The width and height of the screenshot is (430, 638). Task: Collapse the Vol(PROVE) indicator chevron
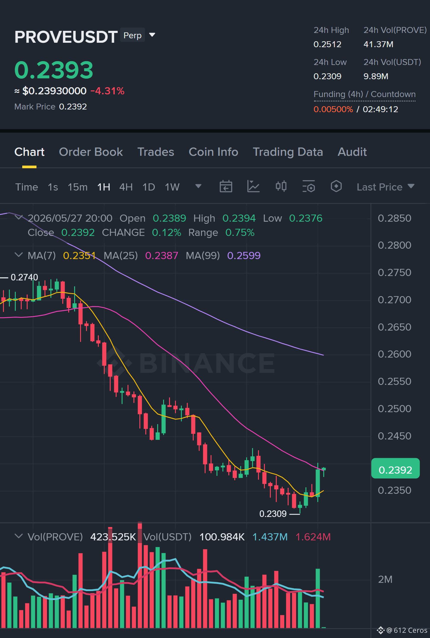(x=18, y=536)
